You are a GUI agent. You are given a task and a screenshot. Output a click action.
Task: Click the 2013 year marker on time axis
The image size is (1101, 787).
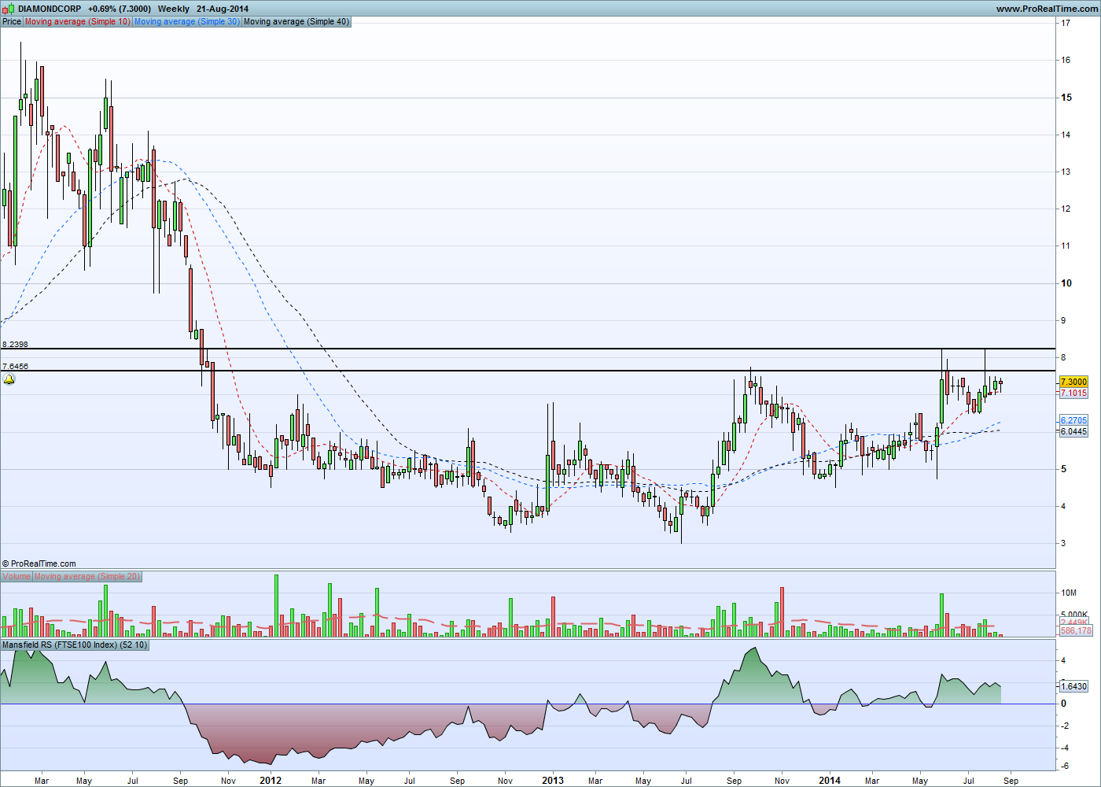click(553, 781)
